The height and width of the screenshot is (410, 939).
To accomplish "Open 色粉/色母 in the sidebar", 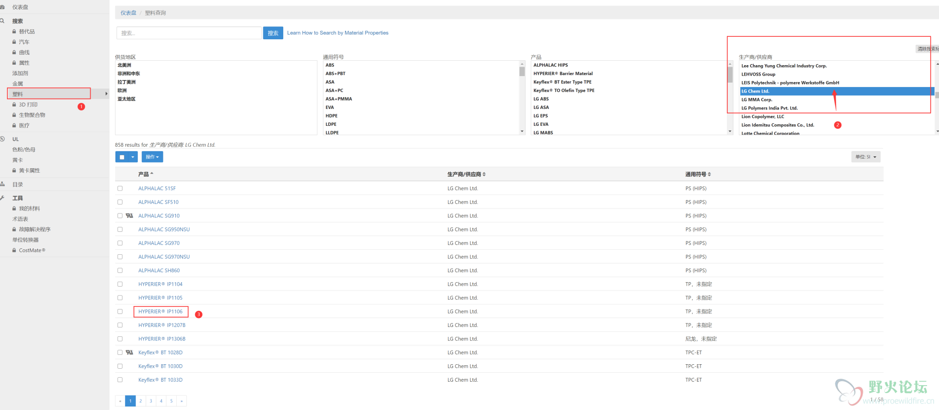I will (24, 149).
